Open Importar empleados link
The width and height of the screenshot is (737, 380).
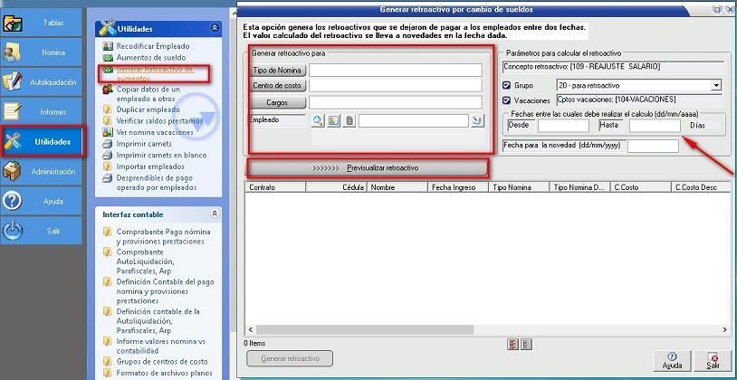tap(151, 166)
